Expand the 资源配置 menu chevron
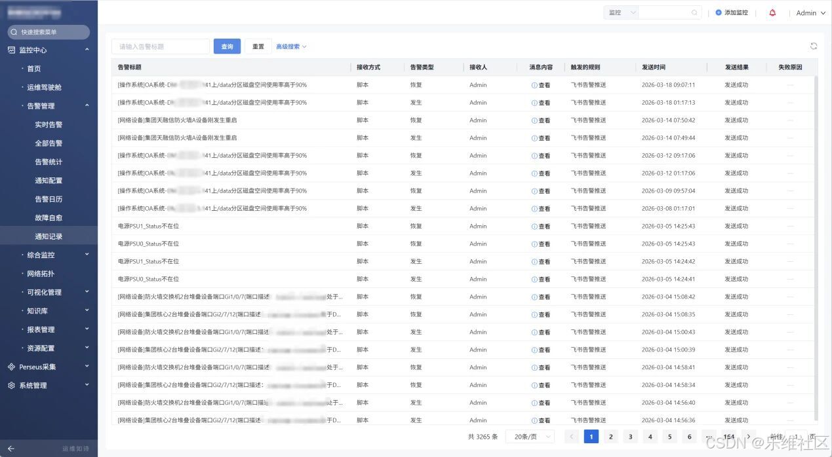832x457 pixels. (87, 348)
